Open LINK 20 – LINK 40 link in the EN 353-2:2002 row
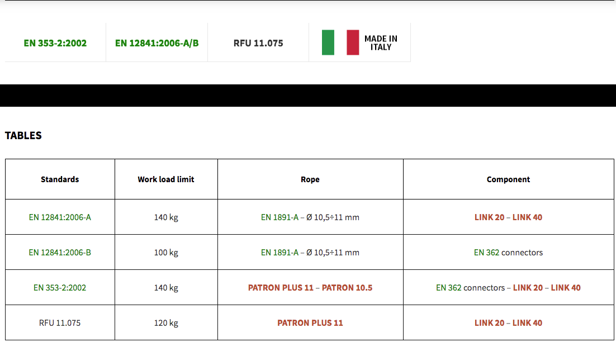 (x=547, y=288)
